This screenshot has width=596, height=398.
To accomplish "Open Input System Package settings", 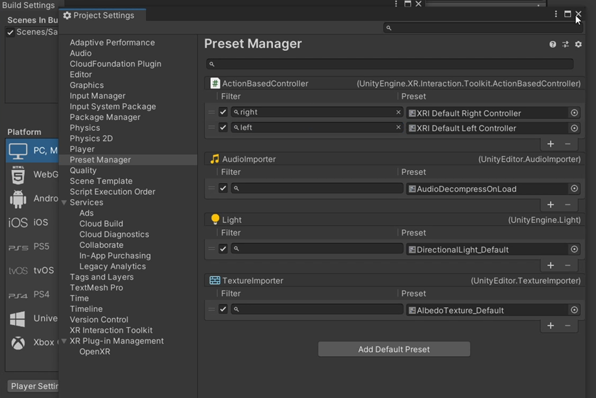I will [x=113, y=107].
